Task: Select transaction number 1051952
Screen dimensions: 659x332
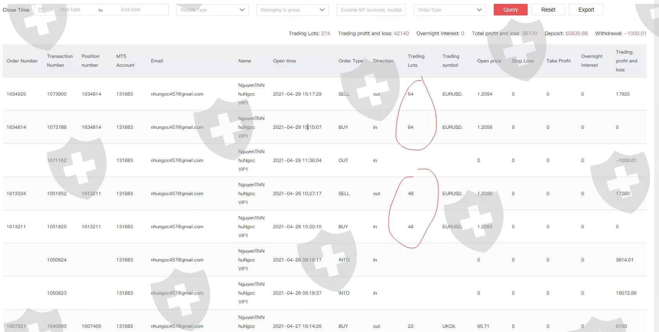Action: tap(57, 194)
